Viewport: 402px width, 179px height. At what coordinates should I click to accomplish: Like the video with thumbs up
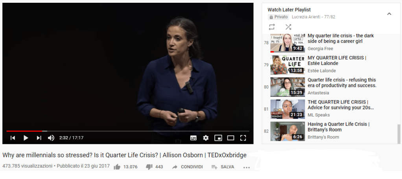click(x=117, y=167)
